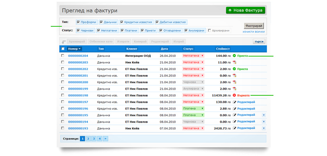The height and width of the screenshot is (156, 327).
Task: Click the PDF icon for invoice 0000000201
Action: coord(234,76)
